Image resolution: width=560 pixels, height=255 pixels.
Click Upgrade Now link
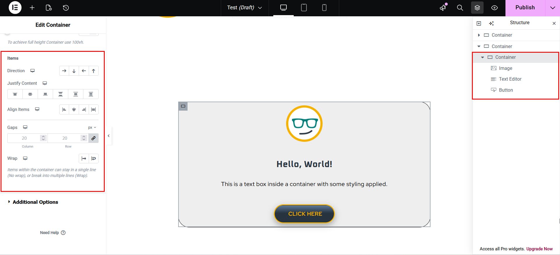(540, 249)
